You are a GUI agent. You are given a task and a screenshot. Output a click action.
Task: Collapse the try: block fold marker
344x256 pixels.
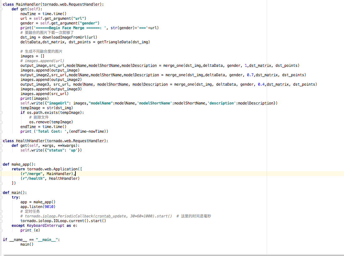coord(1,197)
